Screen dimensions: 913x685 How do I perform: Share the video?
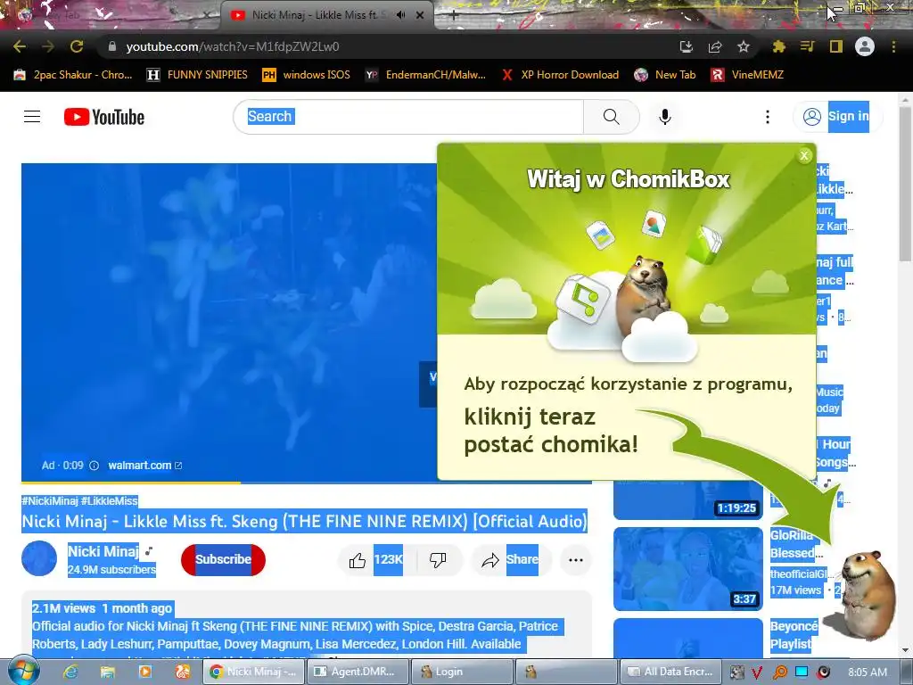511,560
